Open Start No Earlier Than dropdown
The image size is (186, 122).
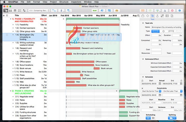click(151, 91)
